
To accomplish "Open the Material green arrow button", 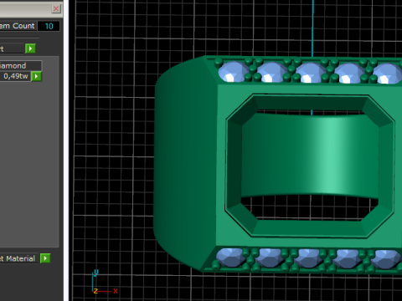I will (45, 258).
